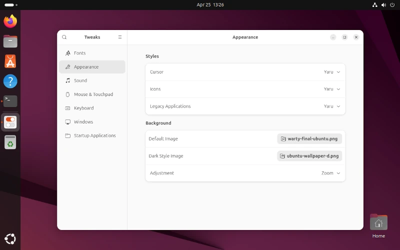This screenshot has height=250, width=400.
Task: Open Startup Applications section
Action: pos(92,135)
